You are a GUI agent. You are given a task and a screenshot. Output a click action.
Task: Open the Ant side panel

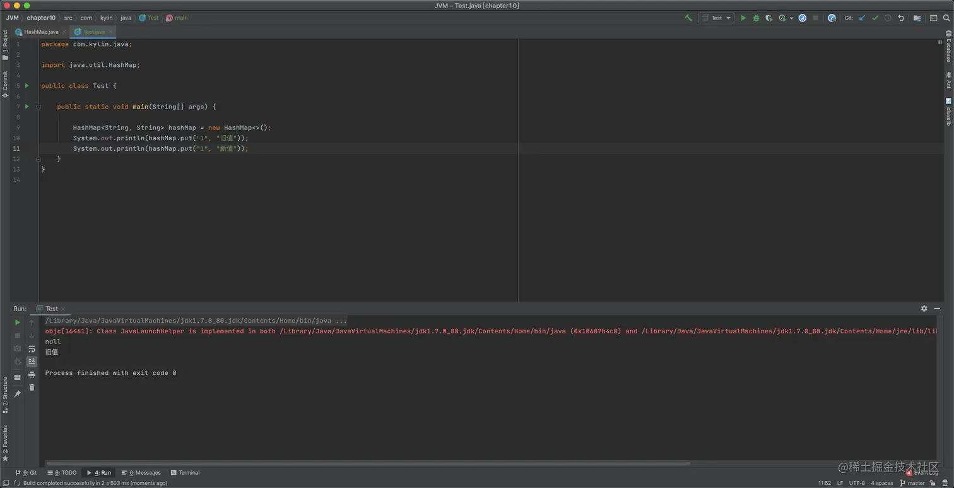[x=948, y=80]
